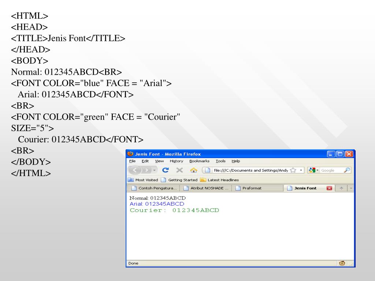
Task: Open the address bar history dropdown
Action: 301,170
